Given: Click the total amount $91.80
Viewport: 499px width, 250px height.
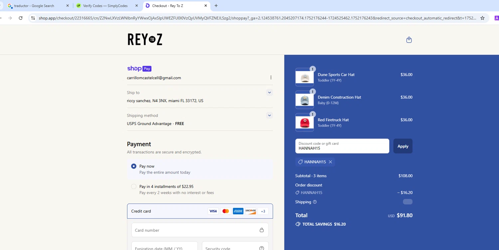Looking at the screenshot, I should pos(405,215).
